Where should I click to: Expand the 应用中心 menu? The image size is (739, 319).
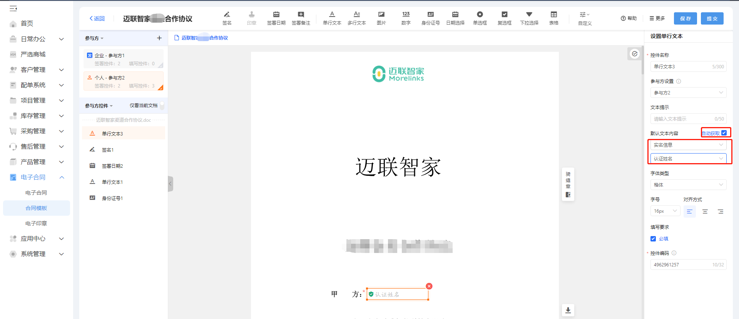point(37,238)
